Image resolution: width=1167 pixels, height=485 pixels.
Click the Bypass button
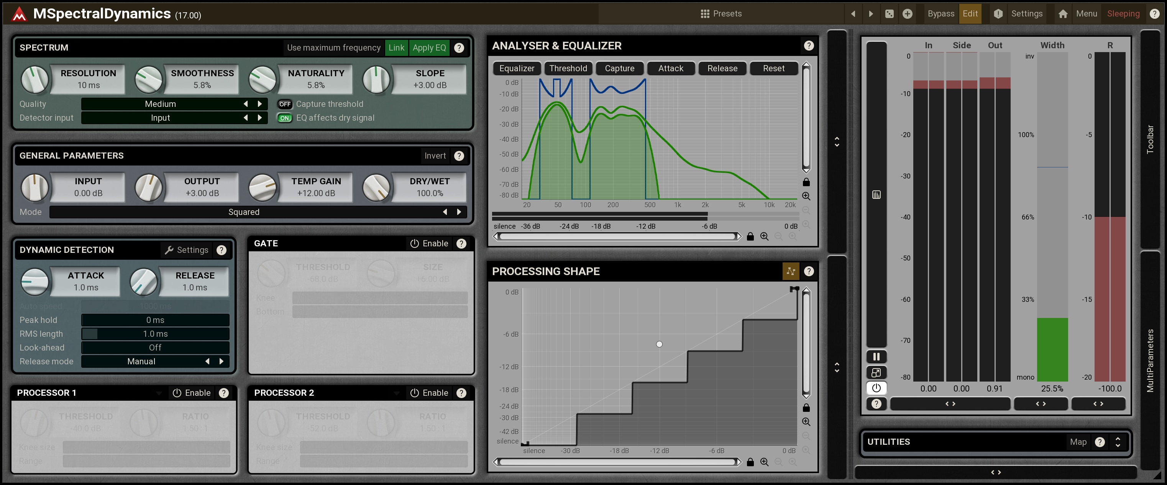click(940, 13)
